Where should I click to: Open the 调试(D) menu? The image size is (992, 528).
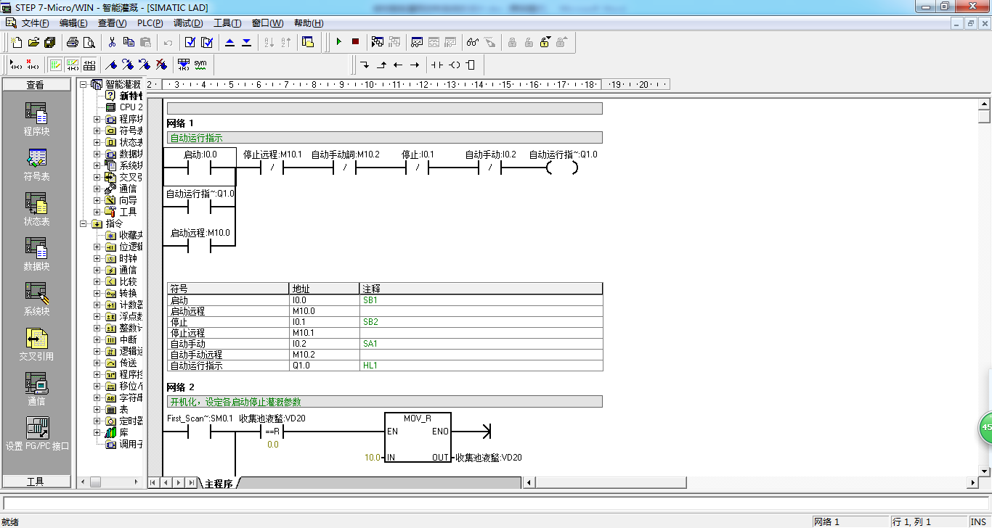[188, 23]
